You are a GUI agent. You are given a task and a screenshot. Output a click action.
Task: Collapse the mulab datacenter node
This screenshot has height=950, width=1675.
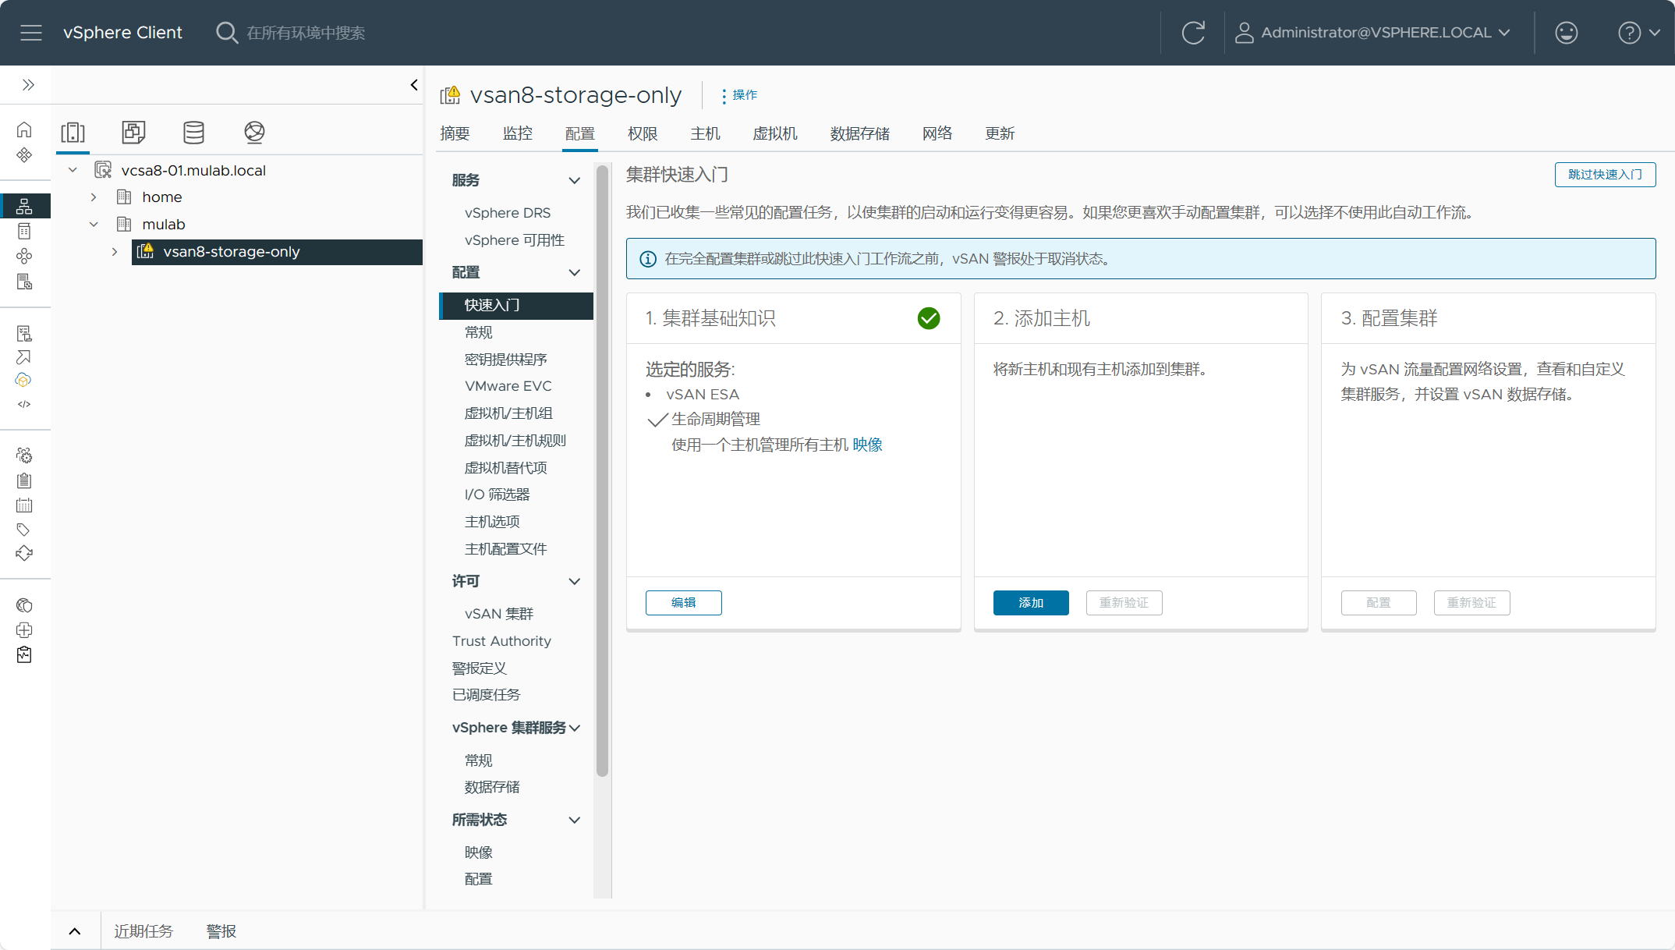click(94, 225)
